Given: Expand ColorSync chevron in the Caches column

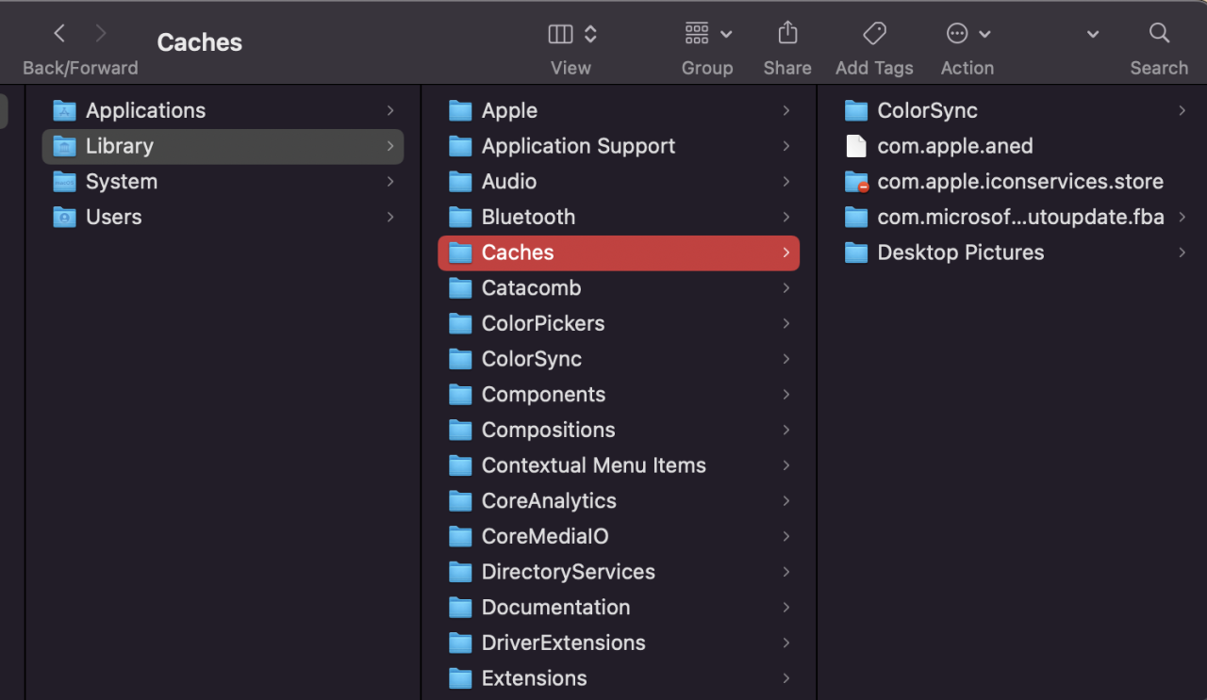Looking at the screenshot, I should 1182,110.
